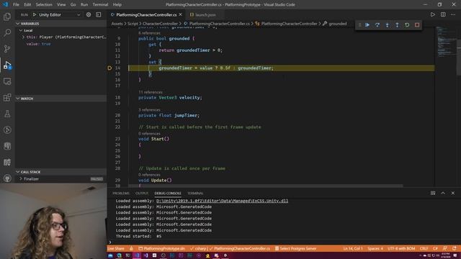Image resolution: width=461 pixels, height=259 pixels.
Task: Switch to the PROBLEMS panel tab
Action: 121,194
